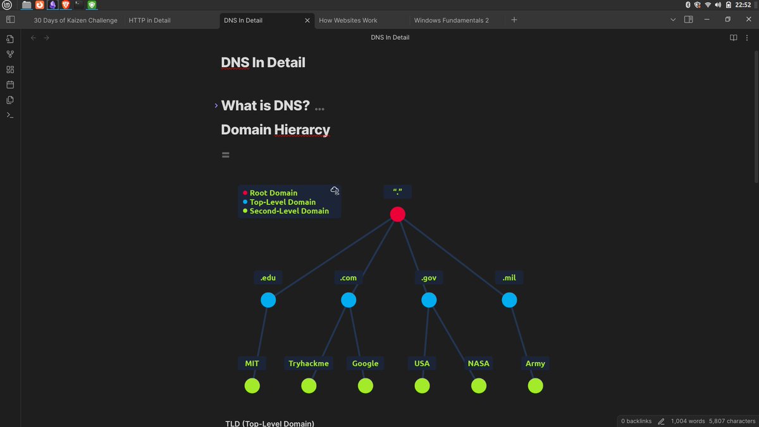The width and height of the screenshot is (759, 427).
Task: Open the canvas grid ribbon icon
Action: [10, 70]
